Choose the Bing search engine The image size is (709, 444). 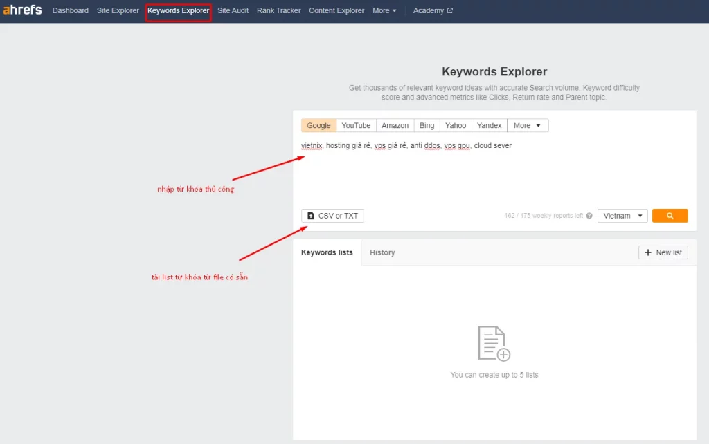tap(427, 126)
